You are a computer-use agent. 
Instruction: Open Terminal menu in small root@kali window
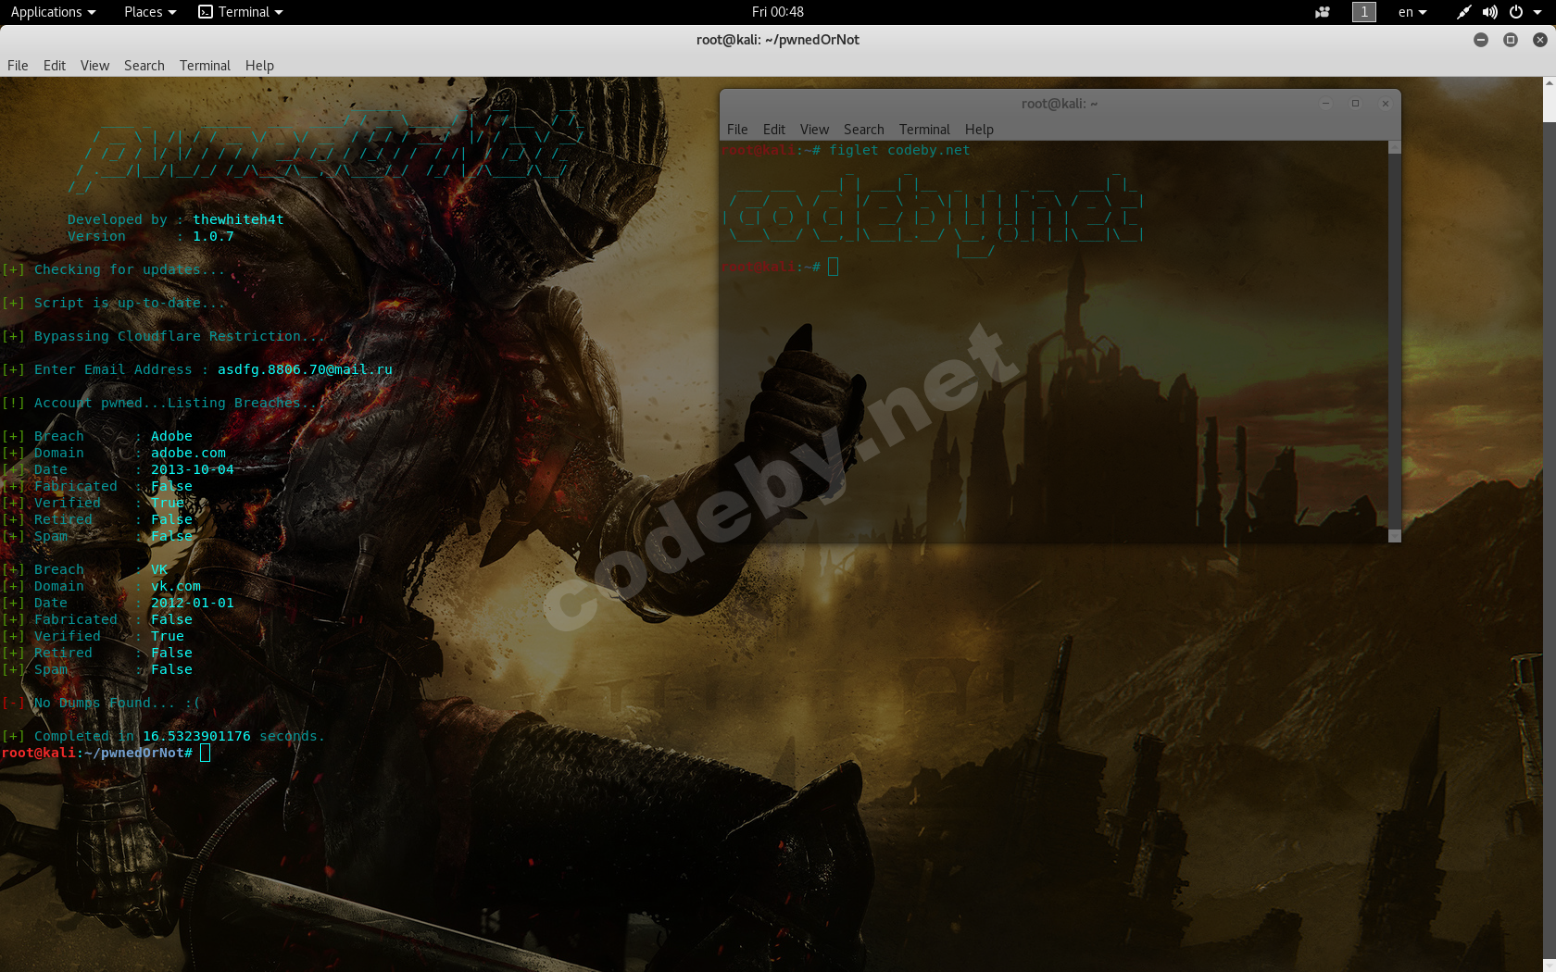924,130
